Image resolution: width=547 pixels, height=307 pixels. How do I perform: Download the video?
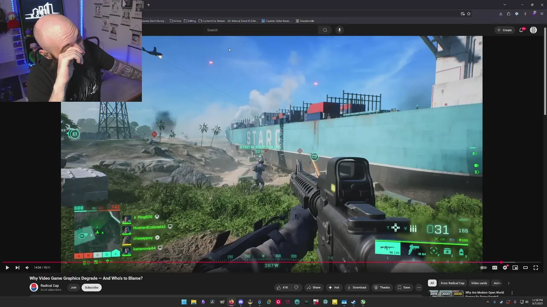tap(356, 287)
